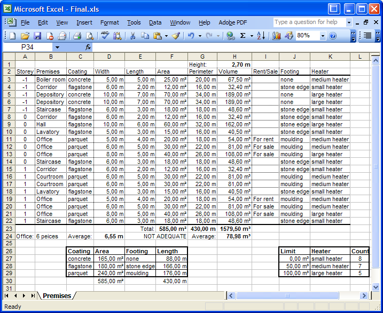Open the Research books icon
Image resolution: width=383 pixels, height=313 pixels.
pos(117,36)
